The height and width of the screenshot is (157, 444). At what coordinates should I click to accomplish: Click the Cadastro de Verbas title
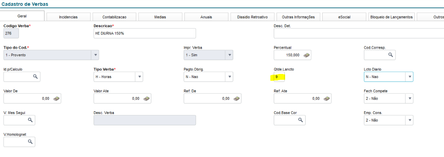pyautogui.click(x=25, y=4)
